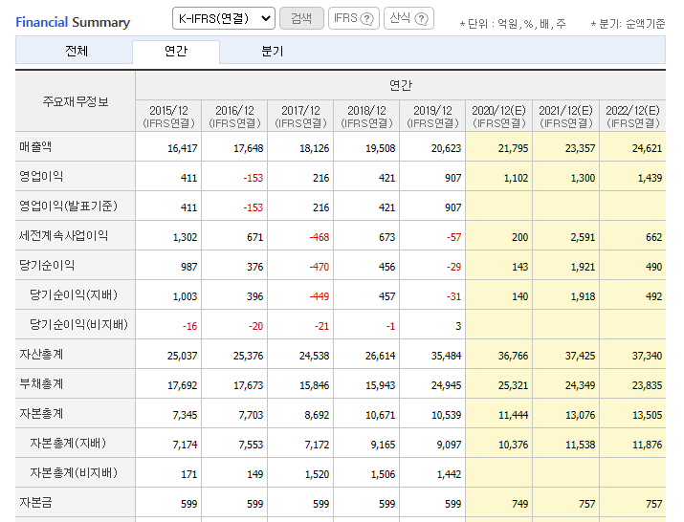Click the 2020/12(E) capital stock value 749
Screen dimensions: 684x522
(519, 504)
